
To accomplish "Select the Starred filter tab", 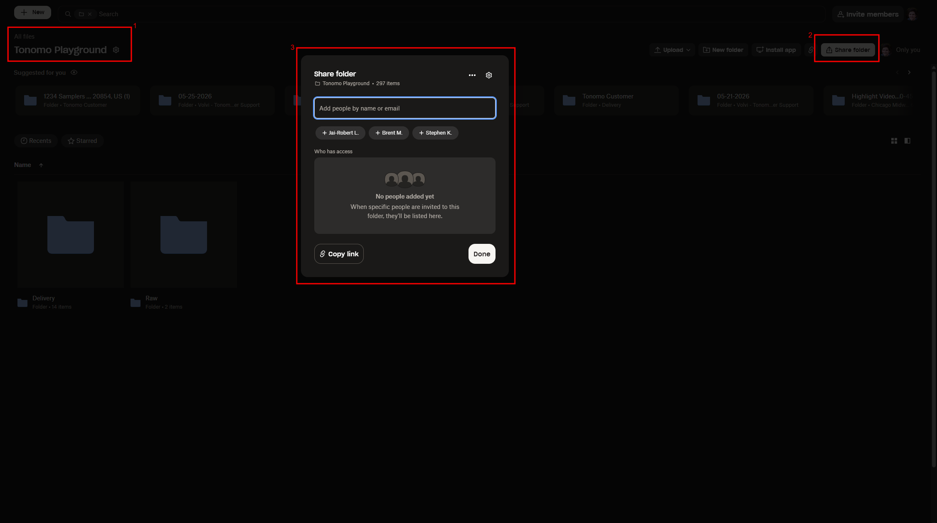I will point(82,141).
